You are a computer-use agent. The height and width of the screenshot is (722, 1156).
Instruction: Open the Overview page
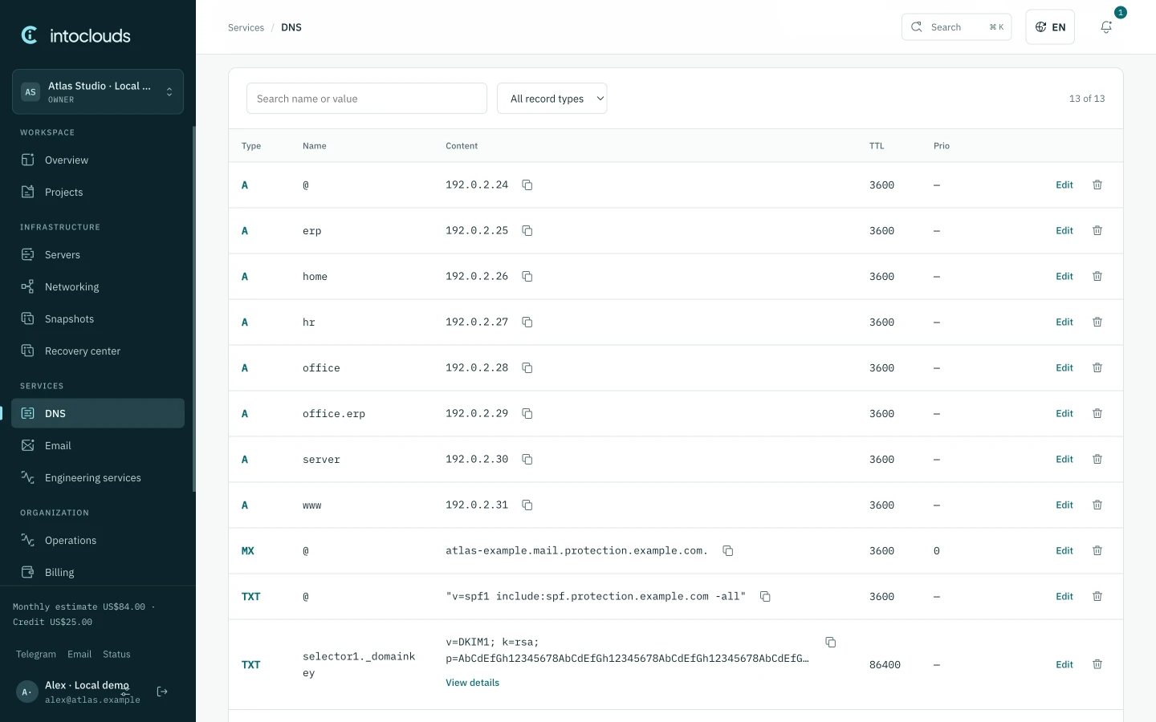[x=98, y=160]
